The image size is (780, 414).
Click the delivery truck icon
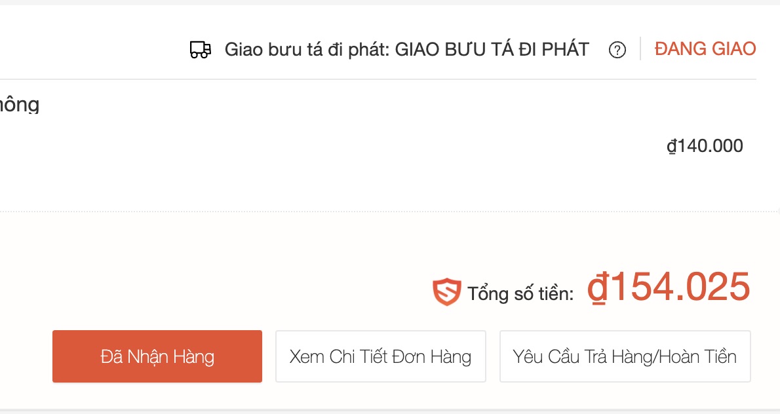point(201,50)
